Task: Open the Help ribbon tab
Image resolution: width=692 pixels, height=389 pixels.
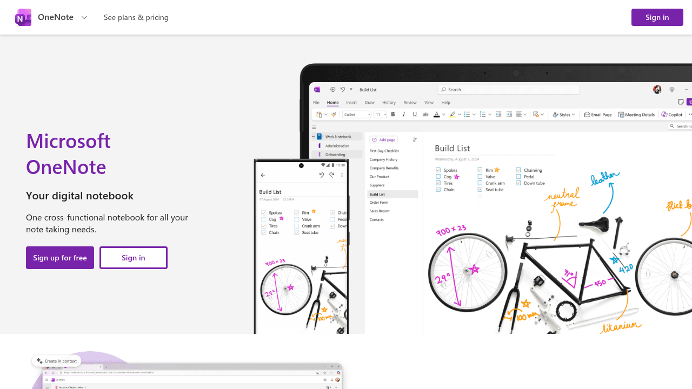Action: 446,103
